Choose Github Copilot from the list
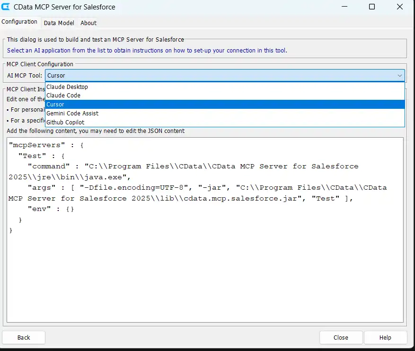Viewport: 415px width, 351px height. pos(65,123)
